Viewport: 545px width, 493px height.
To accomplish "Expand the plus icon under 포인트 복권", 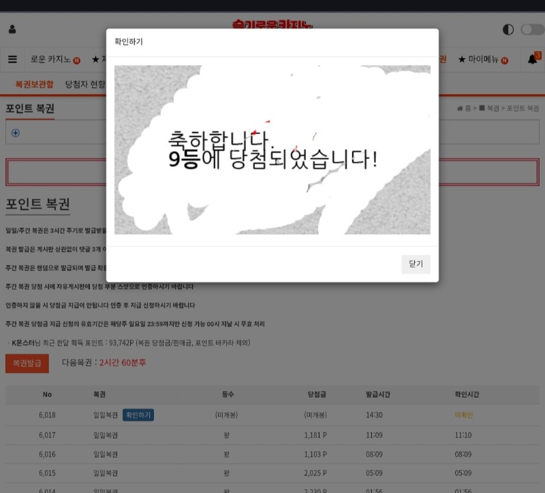I will [16, 133].
